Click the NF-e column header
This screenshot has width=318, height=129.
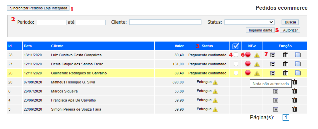pos(252,46)
